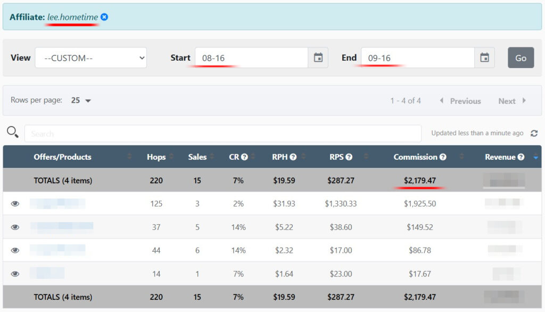The height and width of the screenshot is (312, 545).
Task: Open the View --CUSTOM-- dropdown
Action: (x=91, y=58)
